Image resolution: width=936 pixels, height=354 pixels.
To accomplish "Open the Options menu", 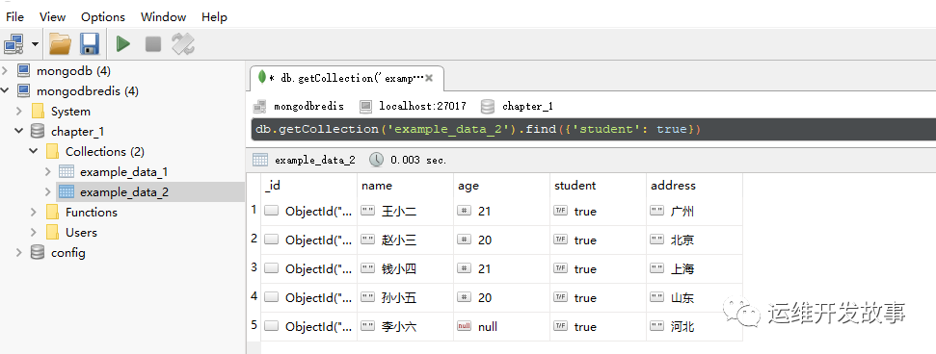I will 103,17.
